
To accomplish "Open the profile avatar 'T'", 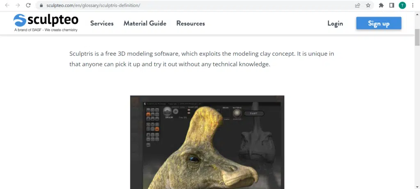I will coord(402,5).
